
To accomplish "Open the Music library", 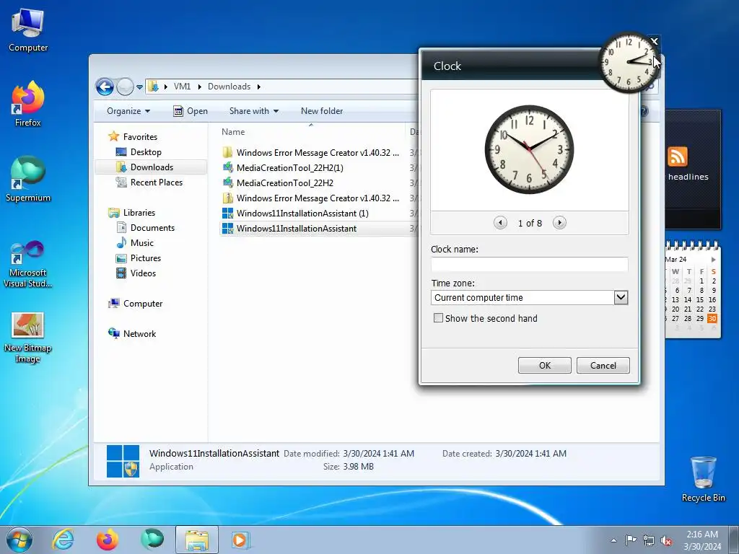I will (141, 242).
